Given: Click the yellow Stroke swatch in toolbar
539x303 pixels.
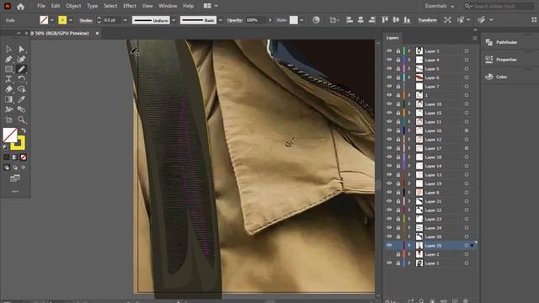Looking at the screenshot, I should pyautogui.click(x=19, y=144).
